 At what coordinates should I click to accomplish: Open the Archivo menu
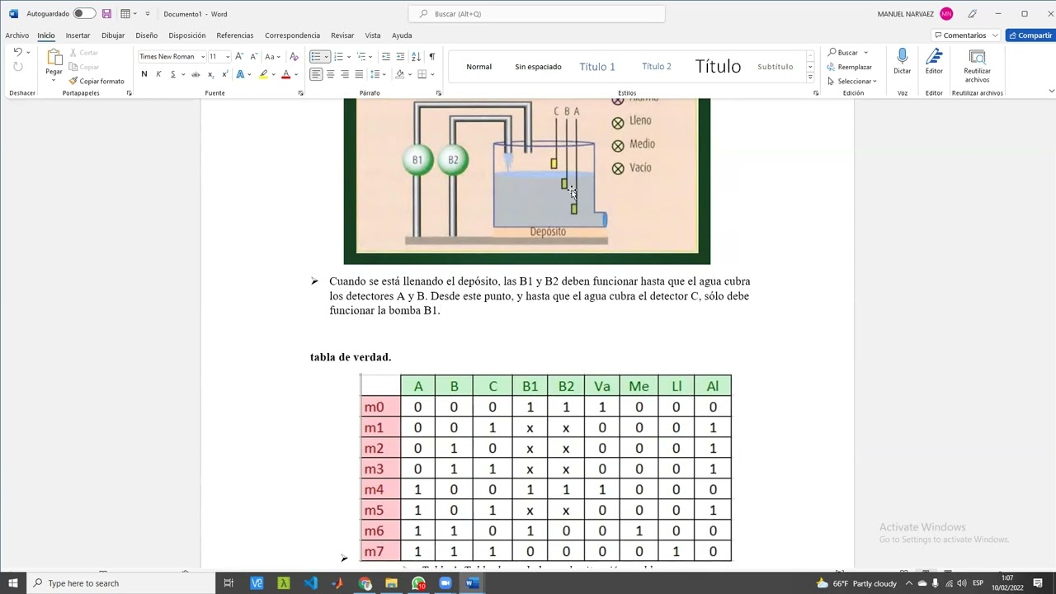pos(16,35)
